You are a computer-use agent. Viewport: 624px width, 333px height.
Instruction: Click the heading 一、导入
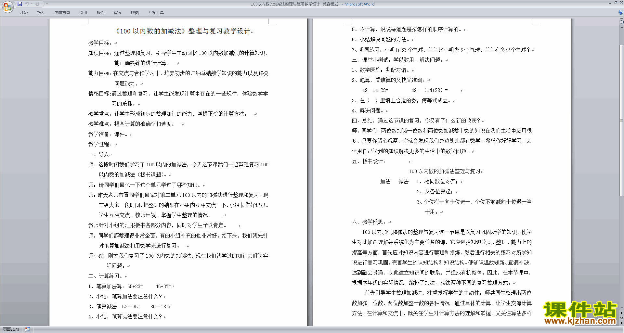click(x=98, y=154)
